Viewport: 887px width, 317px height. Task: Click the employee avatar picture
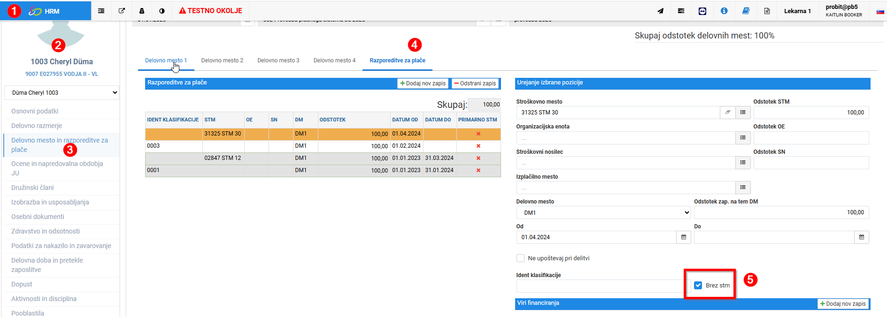(x=61, y=35)
